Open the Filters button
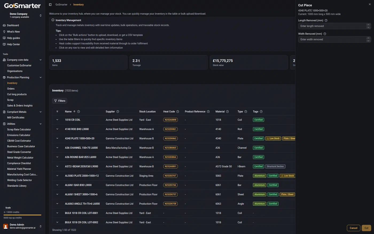Image resolution: width=374 pixels, height=234 pixels. [60, 101]
